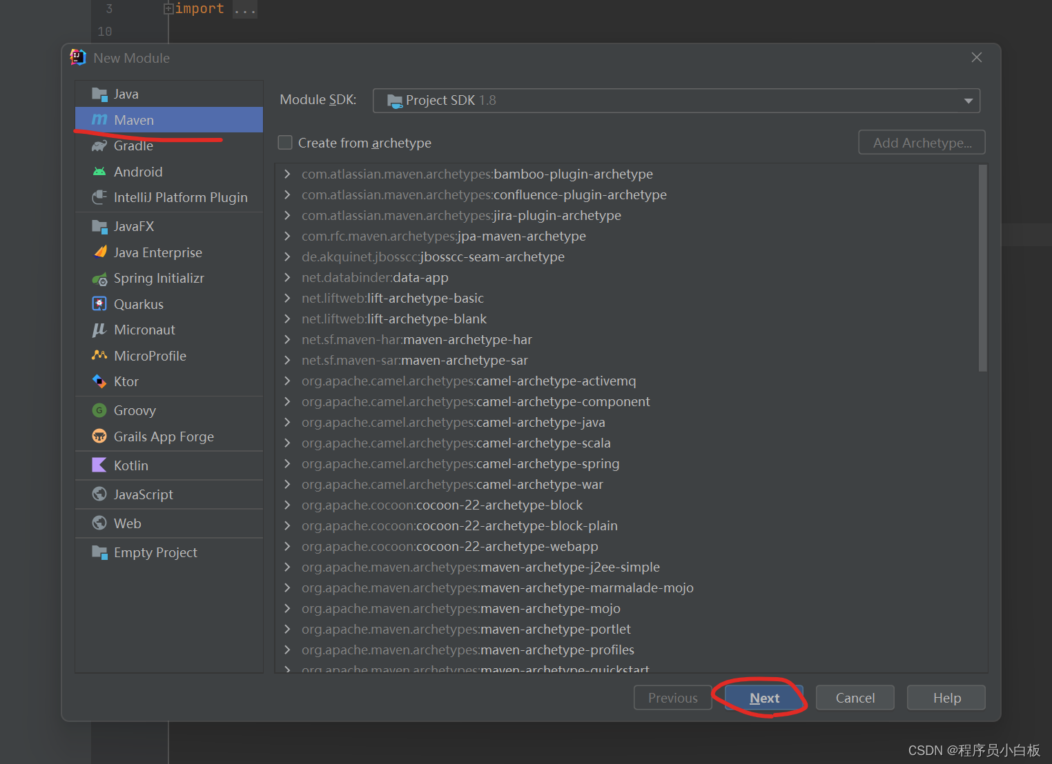The width and height of the screenshot is (1052, 764).
Task: Select maven-archetype-profiles row
Action: [x=627, y=650]
